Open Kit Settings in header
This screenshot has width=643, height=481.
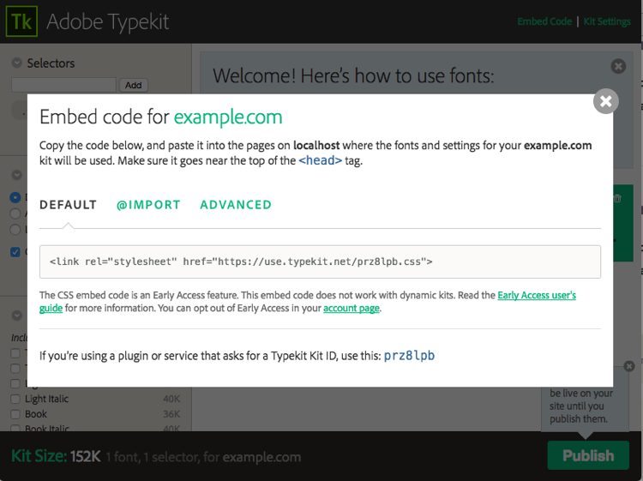point(607,21)
